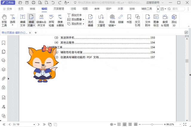Open the Web Links tool
191x127 pixels.
(112, 20)
